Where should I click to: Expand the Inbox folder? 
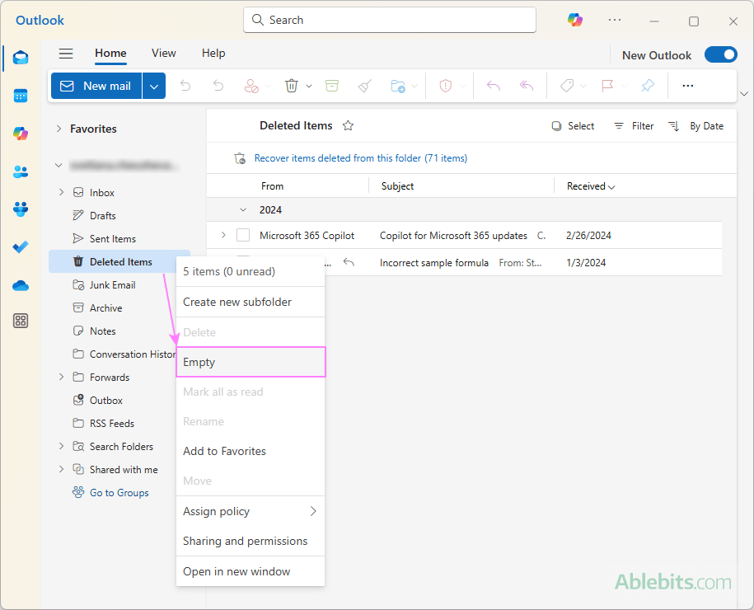61,192
